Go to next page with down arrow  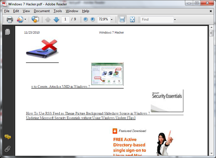coord(56,20)
